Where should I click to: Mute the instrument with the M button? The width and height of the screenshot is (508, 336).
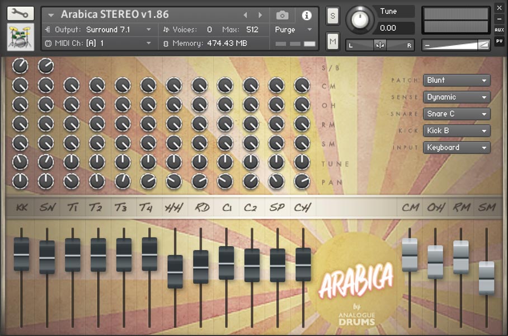tap(333, 41)
